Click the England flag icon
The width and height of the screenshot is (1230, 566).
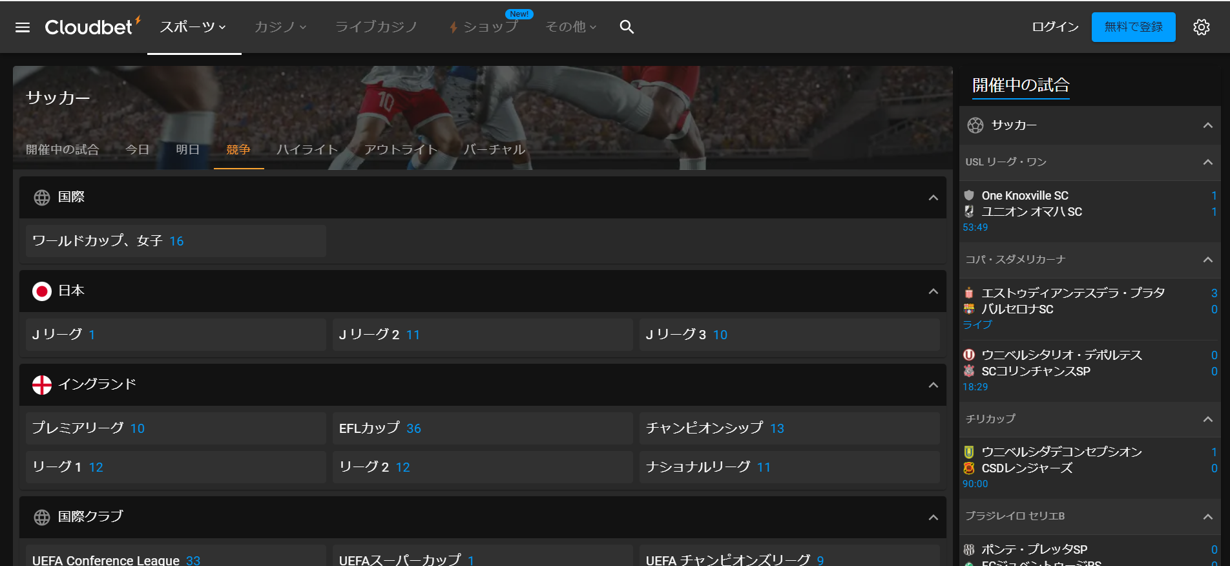coord(42,385)
